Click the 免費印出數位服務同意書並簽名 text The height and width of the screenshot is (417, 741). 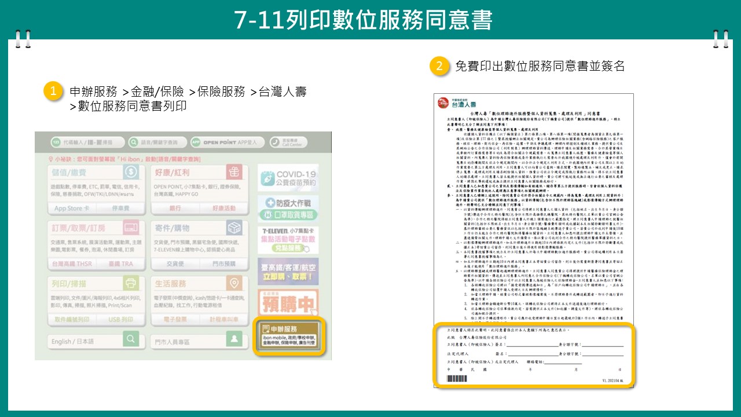tap(540, 66)
